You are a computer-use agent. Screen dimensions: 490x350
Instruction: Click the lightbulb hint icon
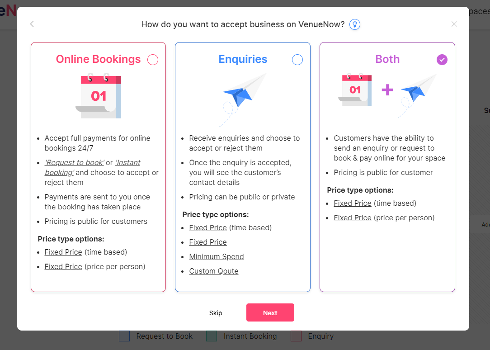tap(355, 24)
